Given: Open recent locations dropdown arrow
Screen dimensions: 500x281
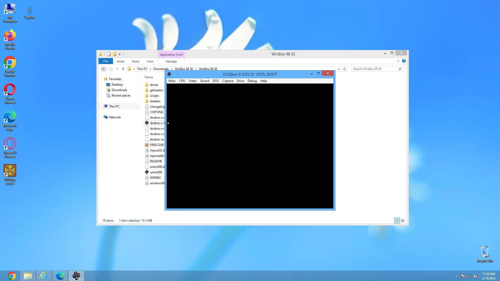Looking at the screenshot, I should coord(117,69).
